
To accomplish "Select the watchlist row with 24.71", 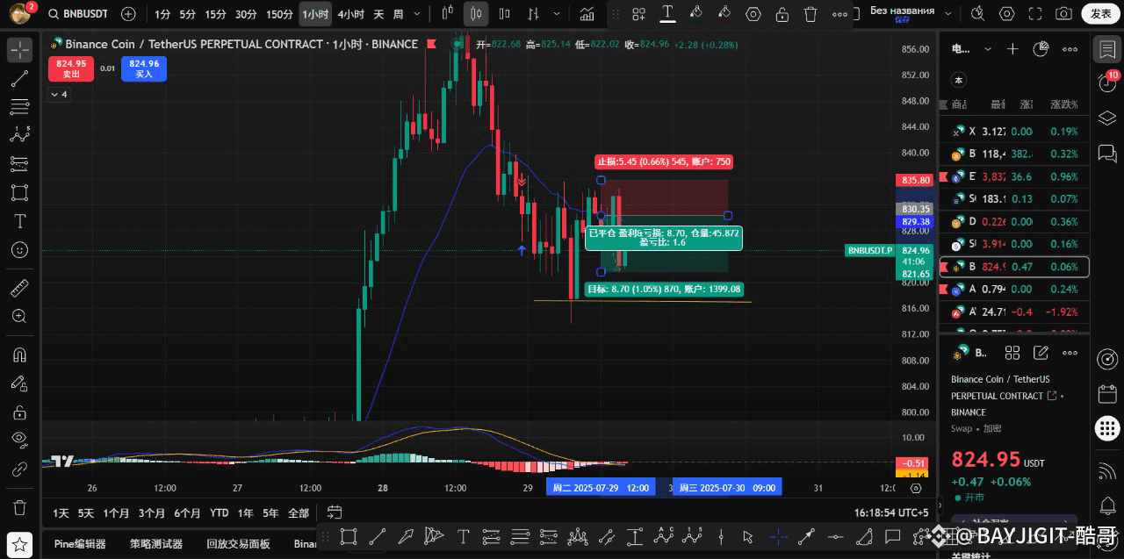I will tap(1014, 312).
